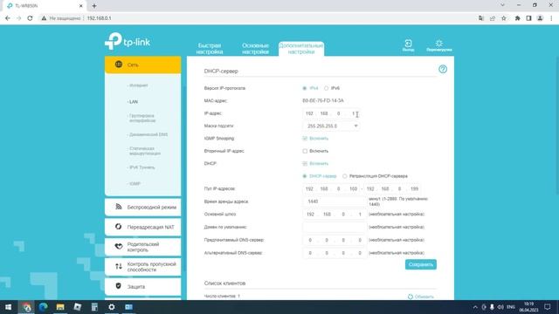
Task: Expand the subnet mask dropdown
Action: tap(331, 126)
